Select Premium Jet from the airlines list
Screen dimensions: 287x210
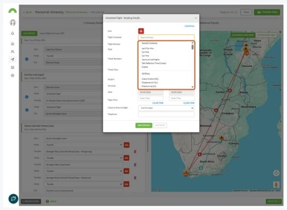tap(149, 86)
